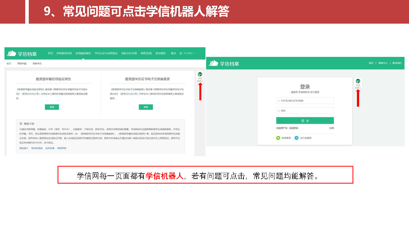Click the 手机号/身份证号/邮箱 input field
Viewport: 409px width, 230px height.
click(x=305, y=101)
